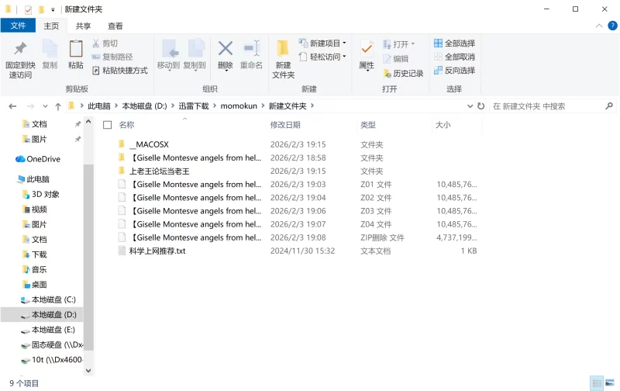The width and height of the screenshot is (620, 391).
Task: Click Invert selection in ribbon
Action: pyautogui.click(x=454, y=70)
